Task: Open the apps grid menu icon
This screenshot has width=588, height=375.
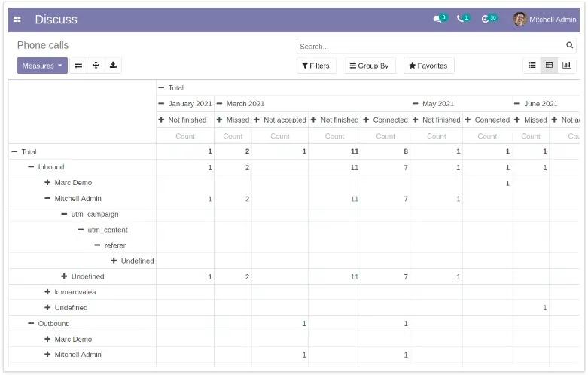Action: pos(17,20)
